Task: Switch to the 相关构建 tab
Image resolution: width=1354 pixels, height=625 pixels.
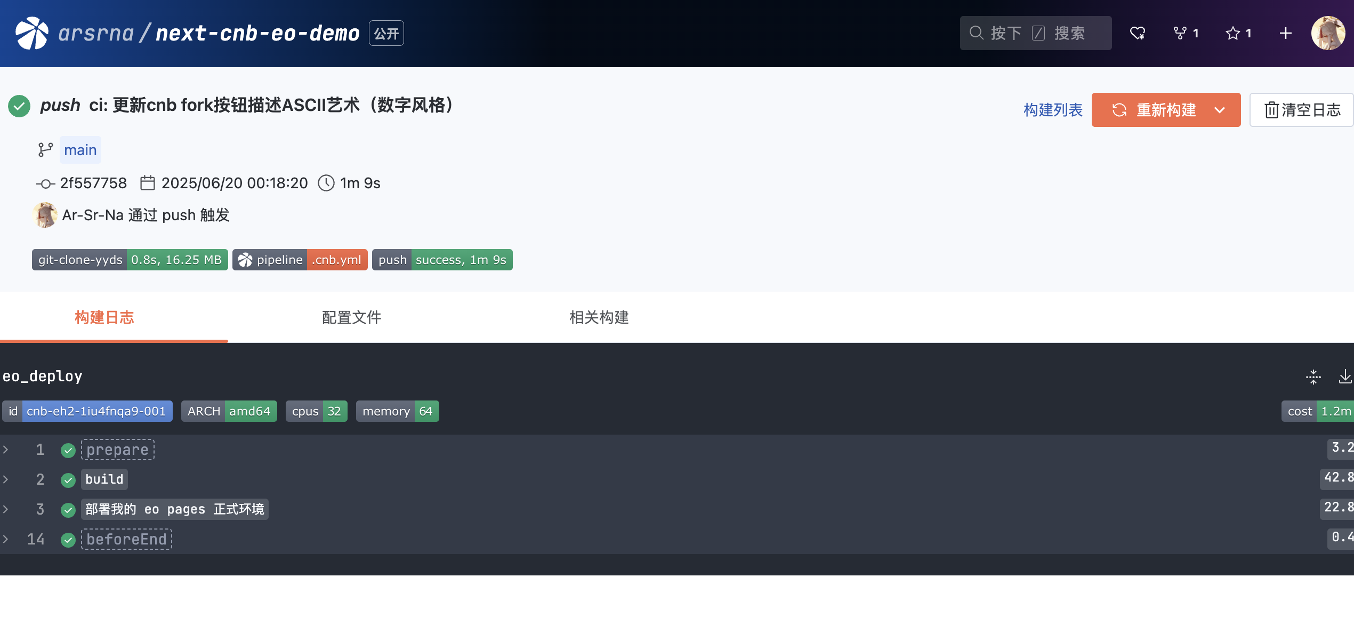Action: (x=599, y=317)
